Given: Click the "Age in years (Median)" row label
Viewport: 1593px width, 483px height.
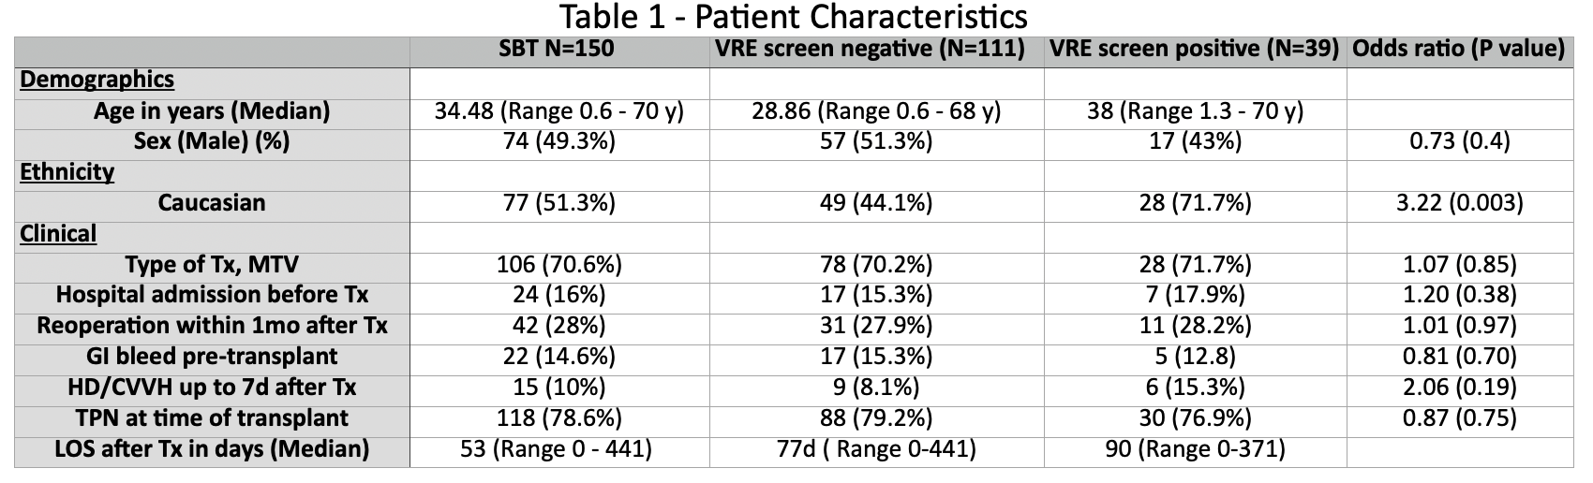Looking at the screenshot, I should point(212,111).
